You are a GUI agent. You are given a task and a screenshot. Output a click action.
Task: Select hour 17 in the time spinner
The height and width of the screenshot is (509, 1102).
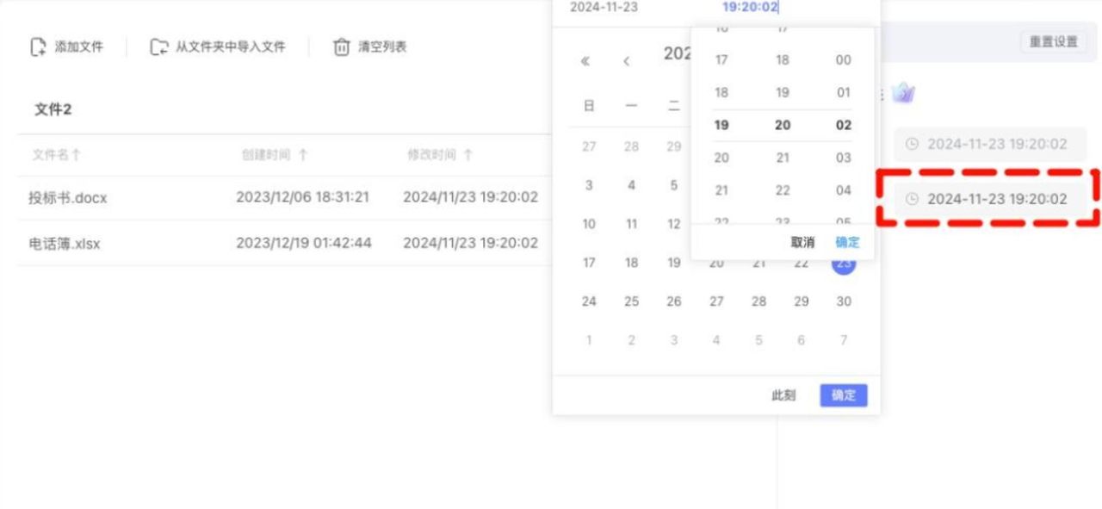point(721,60)
